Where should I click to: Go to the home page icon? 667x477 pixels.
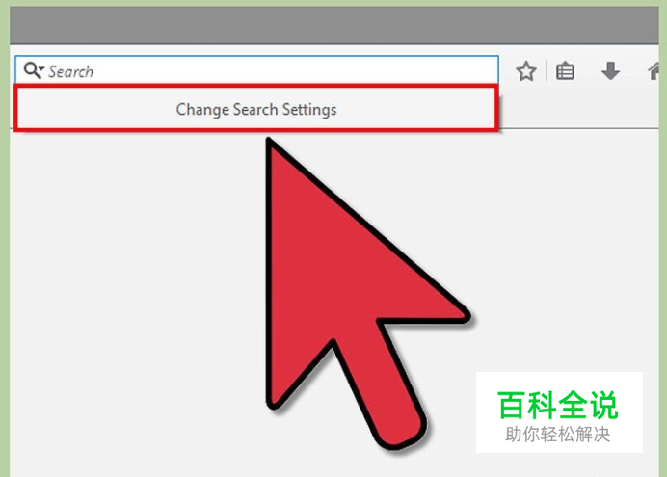(654, 71)
